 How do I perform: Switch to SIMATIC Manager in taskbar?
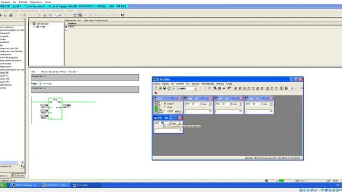pyautogui.click(x=25, y=185)
